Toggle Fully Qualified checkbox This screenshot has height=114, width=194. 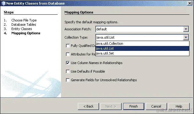(x=68, y=46)
